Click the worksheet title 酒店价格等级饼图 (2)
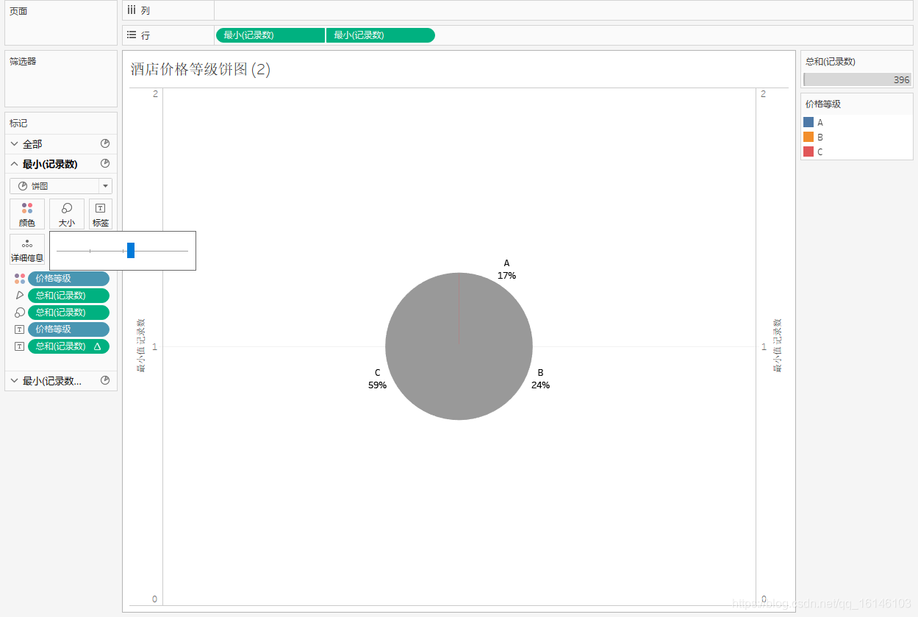This screenshot has width=918, height=617. 201,70
